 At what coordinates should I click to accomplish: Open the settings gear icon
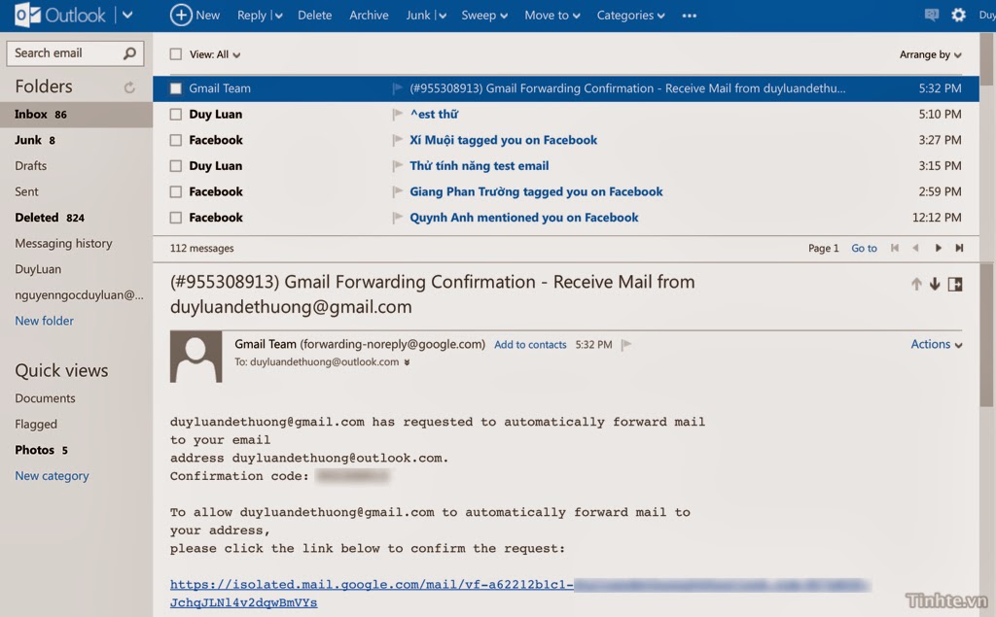[x=958, y=15]
